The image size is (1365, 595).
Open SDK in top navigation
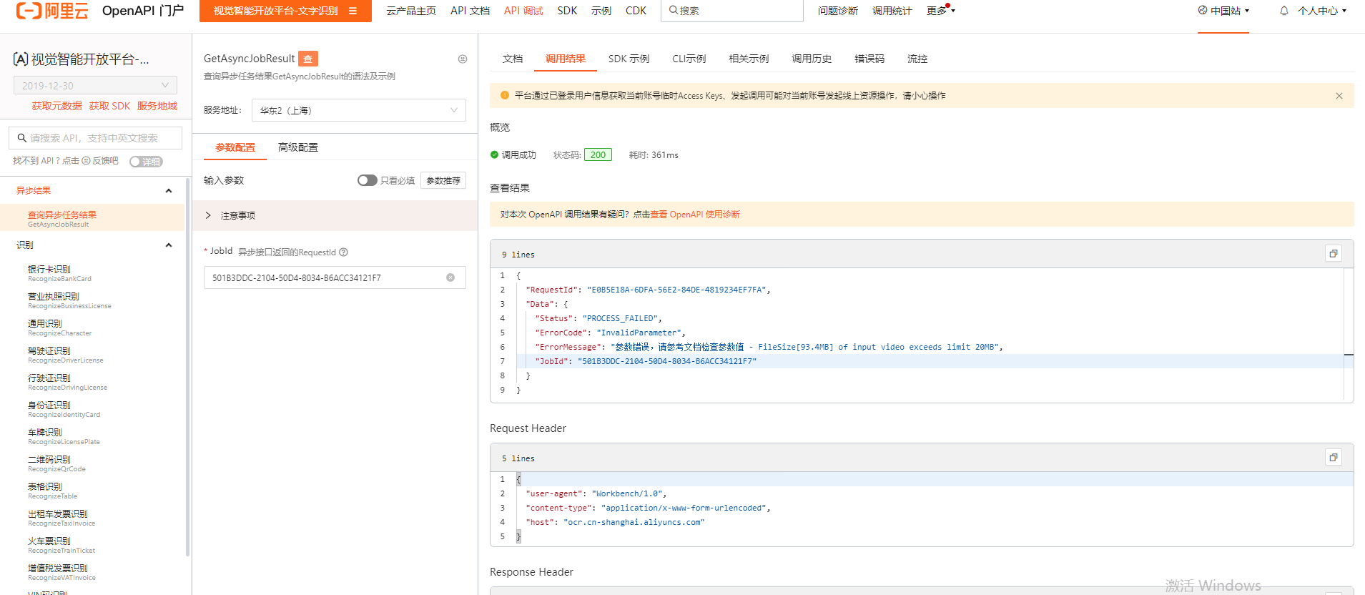pos(567,11)
